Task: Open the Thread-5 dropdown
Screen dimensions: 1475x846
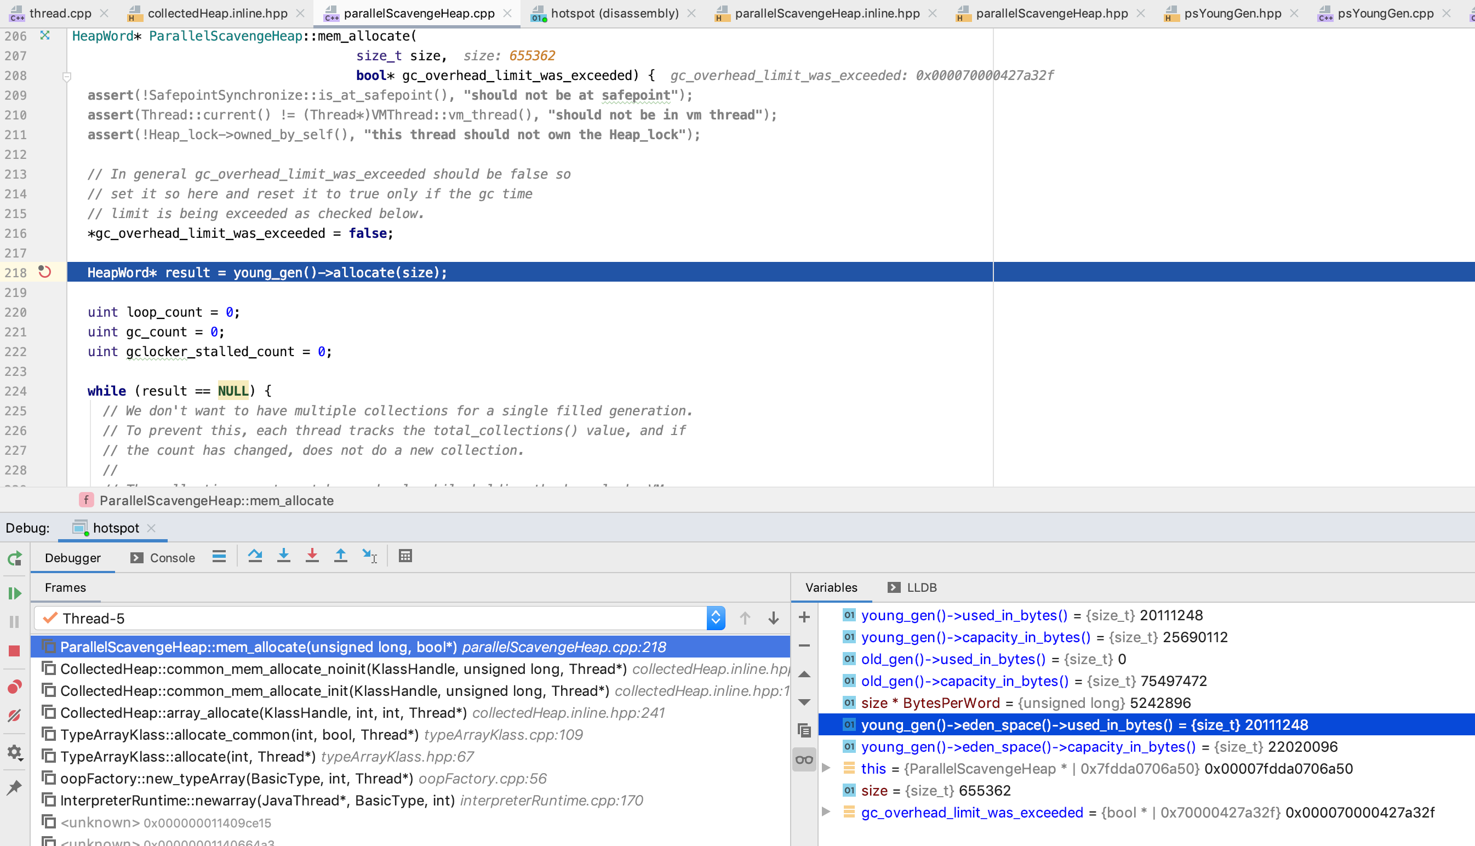Action: click(715, 618)
